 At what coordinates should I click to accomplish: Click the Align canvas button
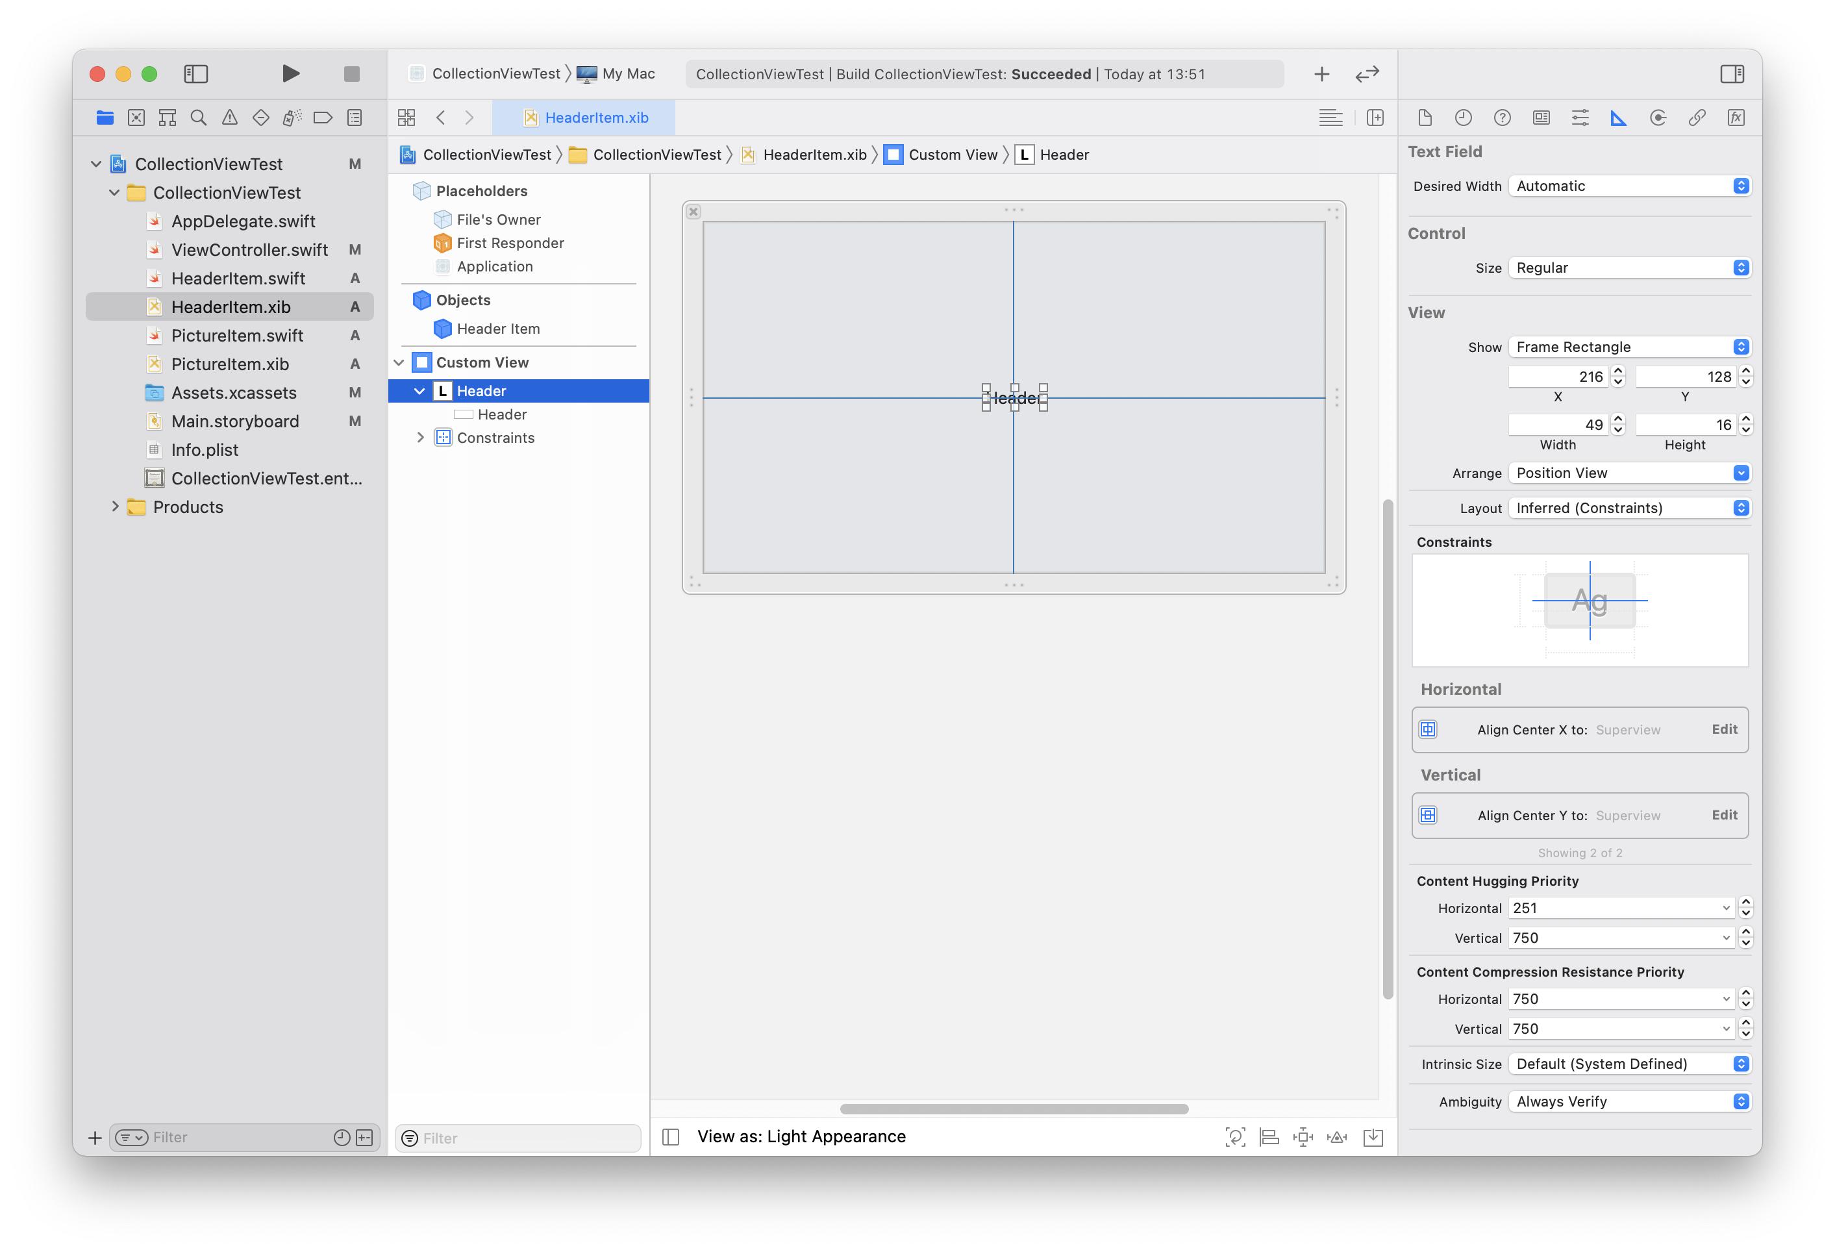[x=1269, y=1137]
